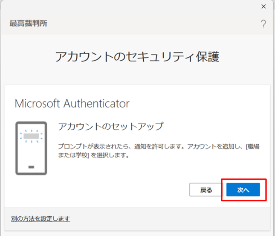Close the security setup dialog
Screen dimensions: 275x236
click(263, 6)
